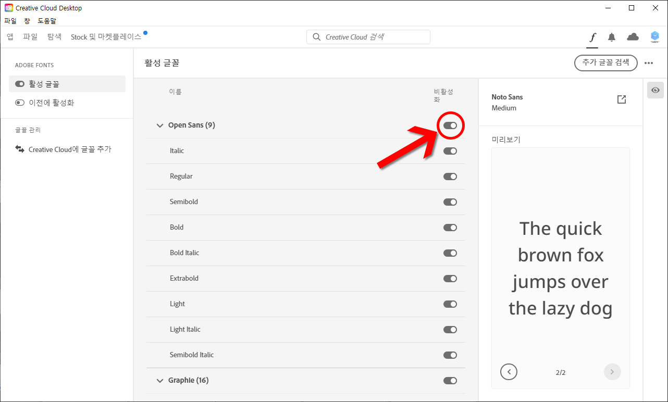Switch off Extrabold font toggle
The width and height of the screenshot is (668, 402).
coord(450,279)
